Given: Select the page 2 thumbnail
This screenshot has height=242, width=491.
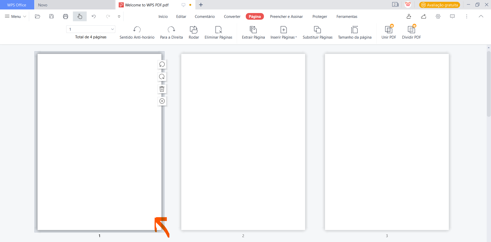Looking at the screenshot, I should 243,142.
